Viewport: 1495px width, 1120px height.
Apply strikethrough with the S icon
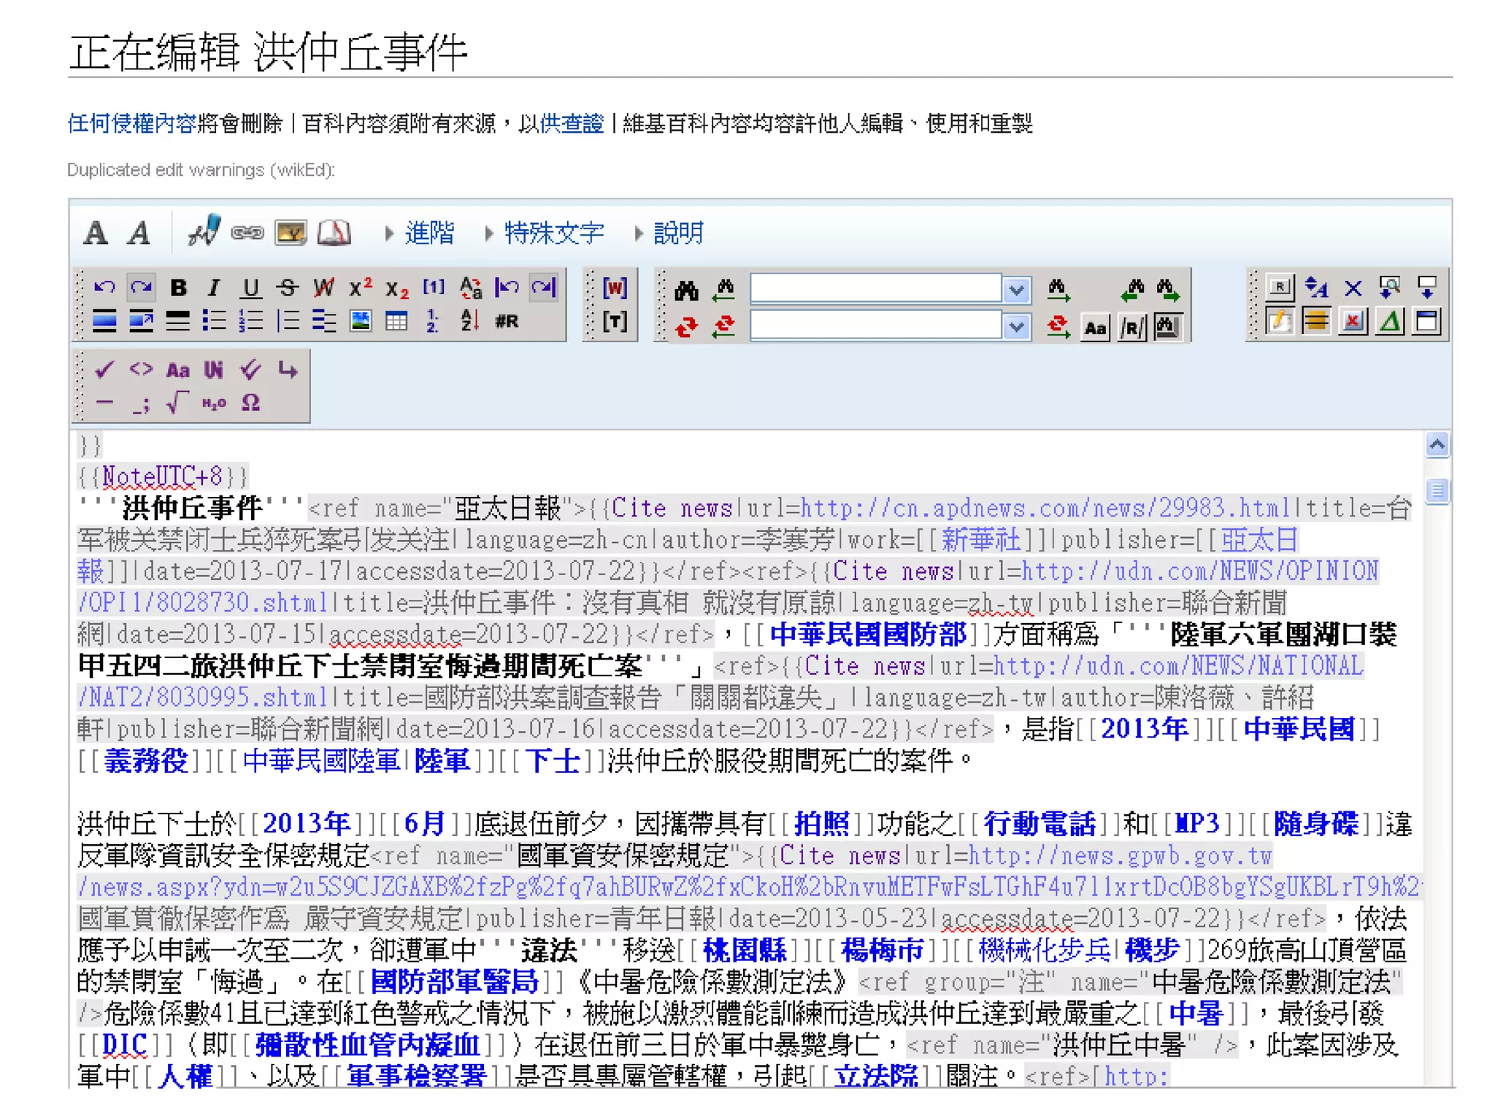click(x=288, y=287)
